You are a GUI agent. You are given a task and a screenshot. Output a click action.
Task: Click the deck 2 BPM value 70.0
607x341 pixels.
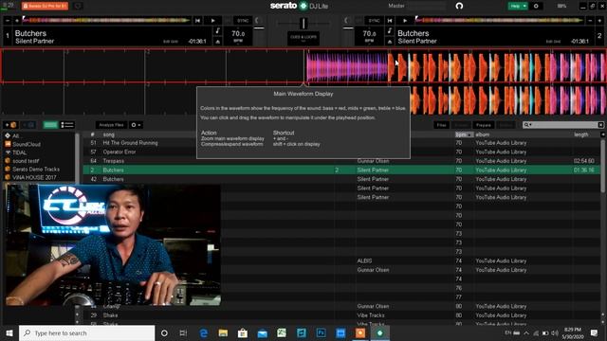[369, 34]
